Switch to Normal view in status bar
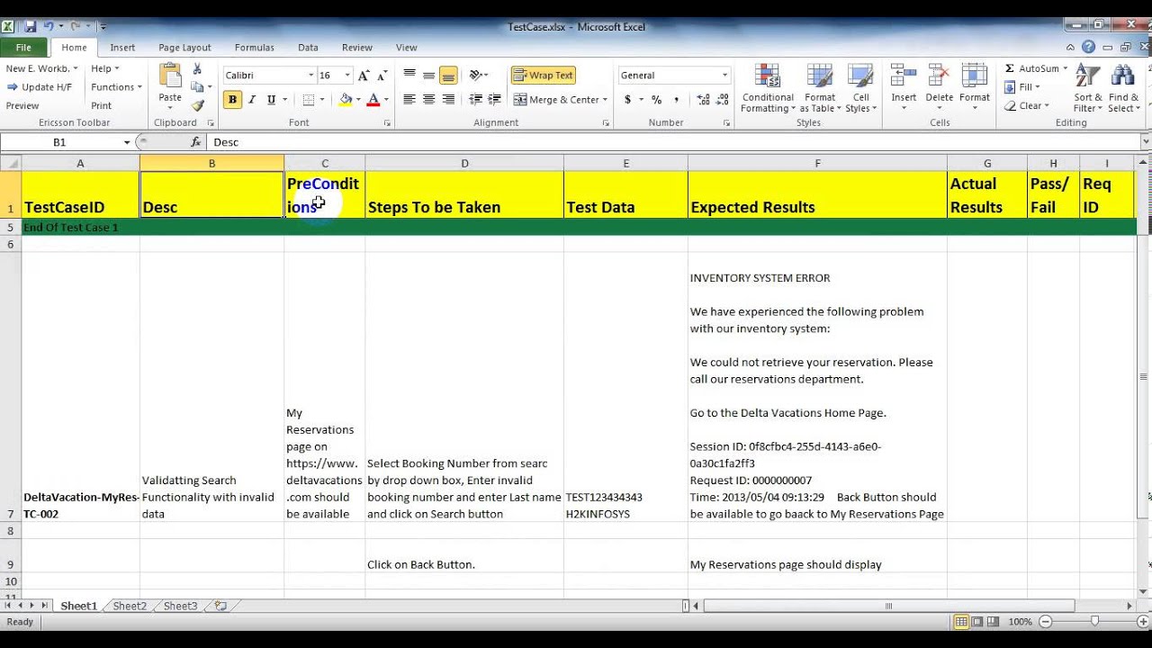The height and width of the screenshot is (648, 1152). coord(962,622)
